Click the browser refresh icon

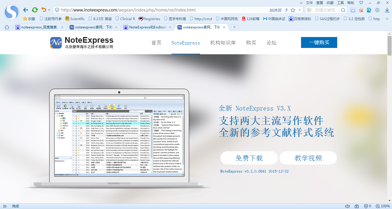[35, 9]
